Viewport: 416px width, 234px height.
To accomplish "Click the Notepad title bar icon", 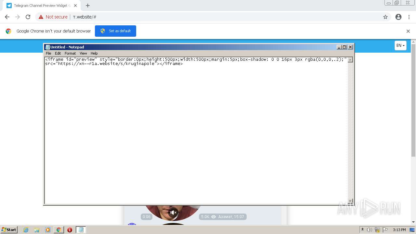I will pos(47,47).
